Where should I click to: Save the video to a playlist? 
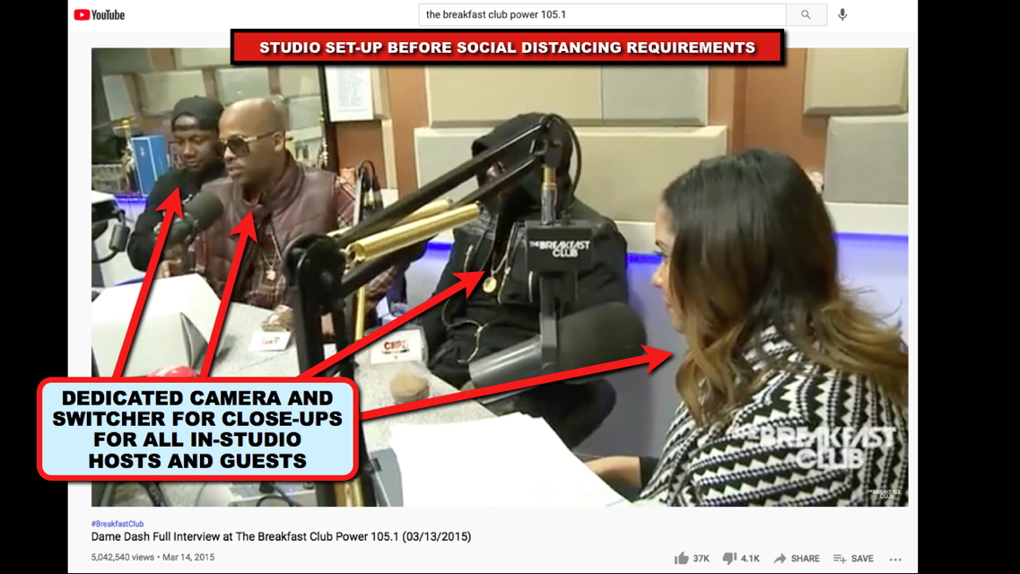point(853,559)
